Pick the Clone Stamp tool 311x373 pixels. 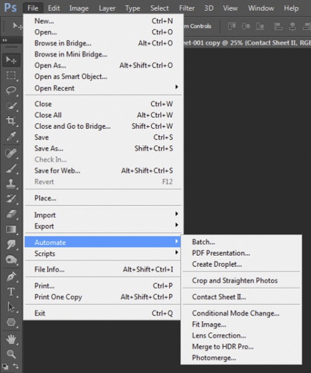pyautogui.click(x=11, y=184)
